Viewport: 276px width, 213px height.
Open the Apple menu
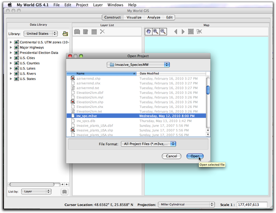click(x=10, y=4)
